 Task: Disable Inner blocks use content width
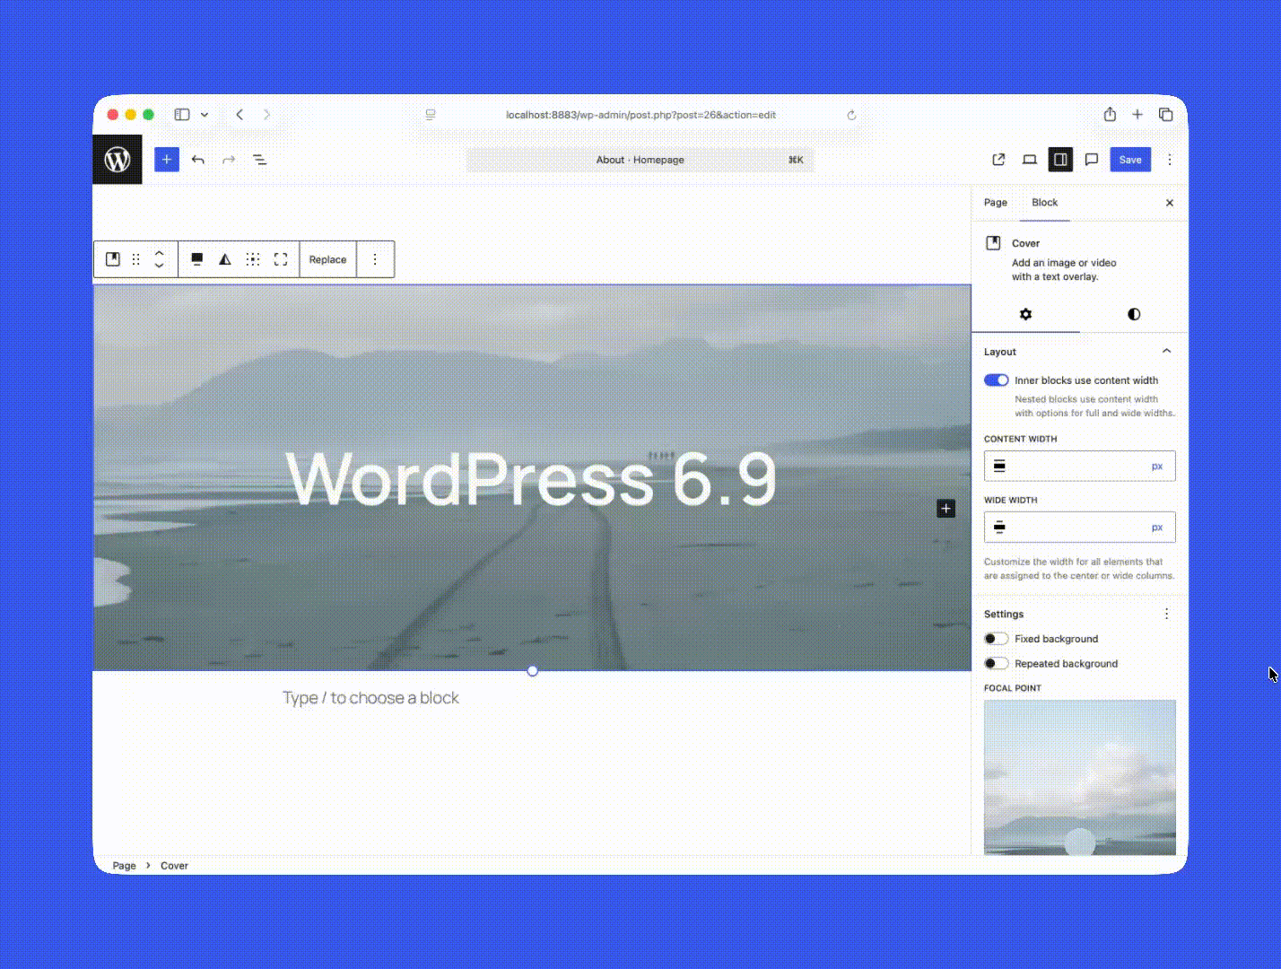tap(996, 380)
